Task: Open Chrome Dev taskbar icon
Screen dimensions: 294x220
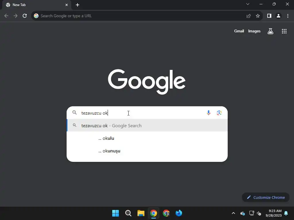Action: pyautogui.click(x=166, y=213)
